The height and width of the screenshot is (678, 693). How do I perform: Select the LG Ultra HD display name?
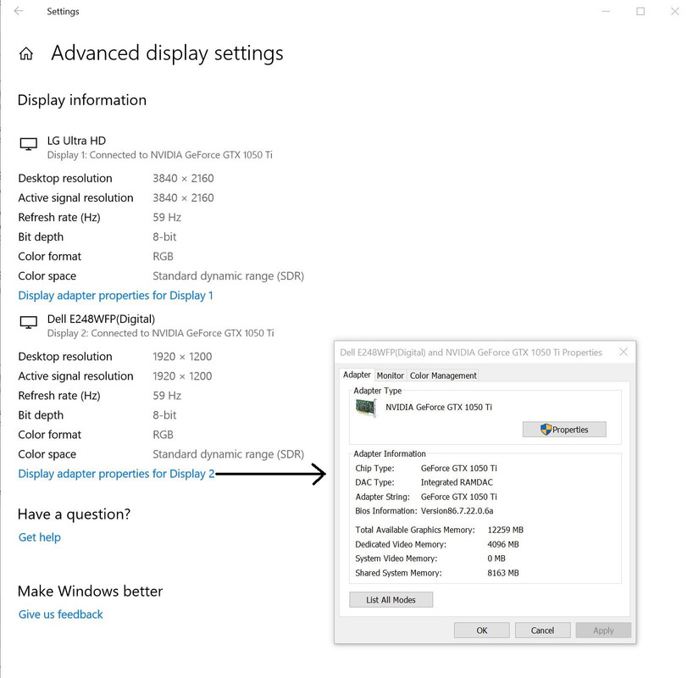point(76,141)
